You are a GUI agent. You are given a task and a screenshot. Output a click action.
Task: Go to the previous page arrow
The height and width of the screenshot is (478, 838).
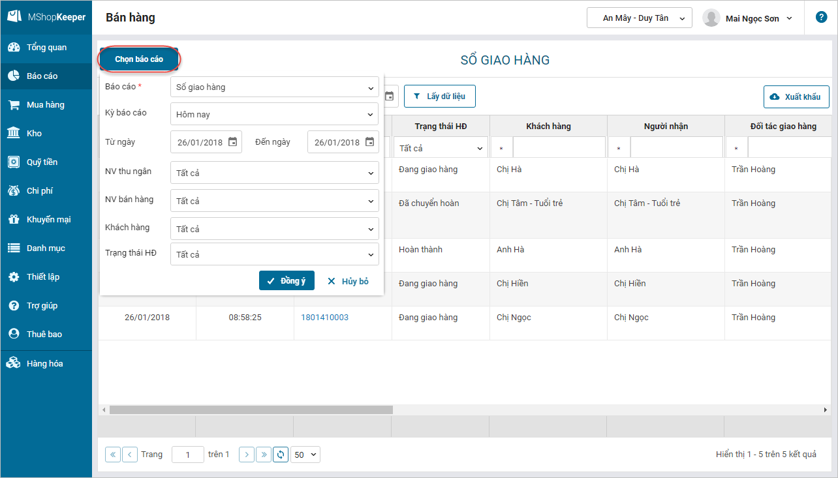[x=130, y=455]
